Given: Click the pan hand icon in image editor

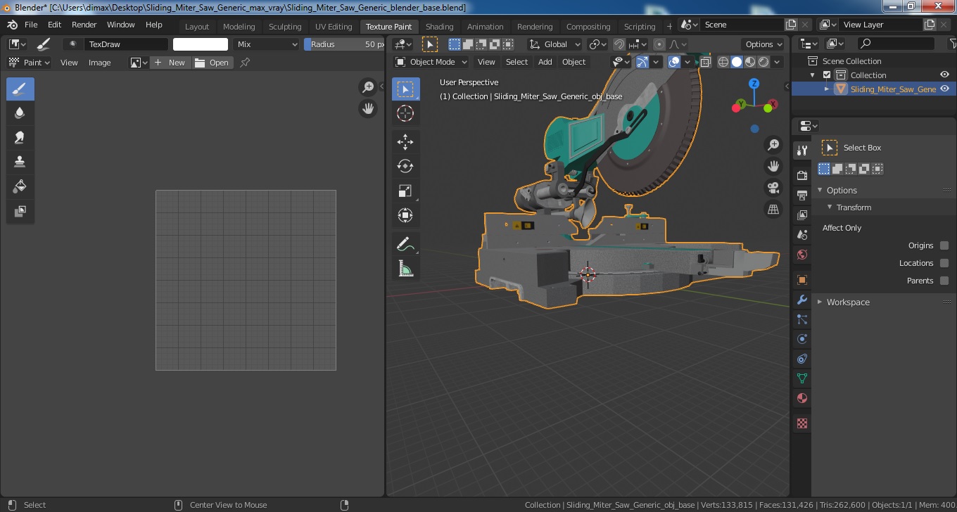Looking at the screenshot, I should tap(367, 108).
